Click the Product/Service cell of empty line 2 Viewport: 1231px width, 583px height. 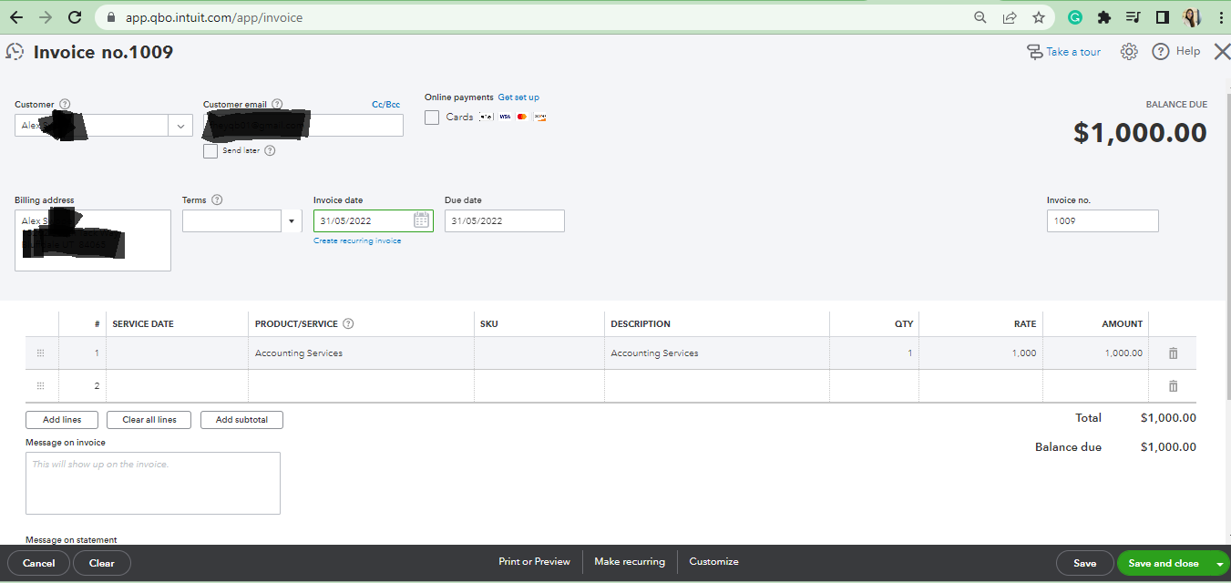[x=362, y=386]
